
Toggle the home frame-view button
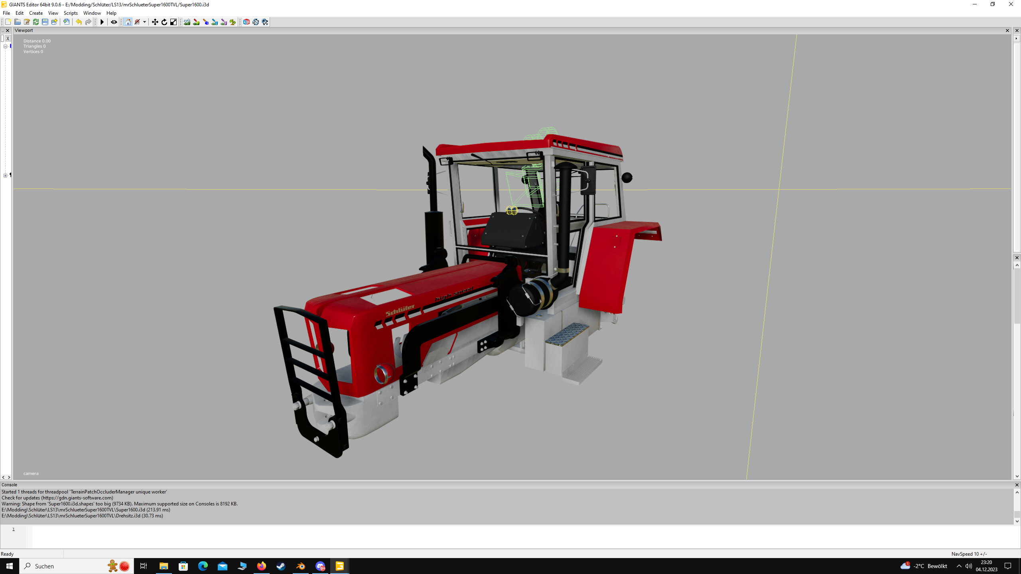click(x=128, y=22)
